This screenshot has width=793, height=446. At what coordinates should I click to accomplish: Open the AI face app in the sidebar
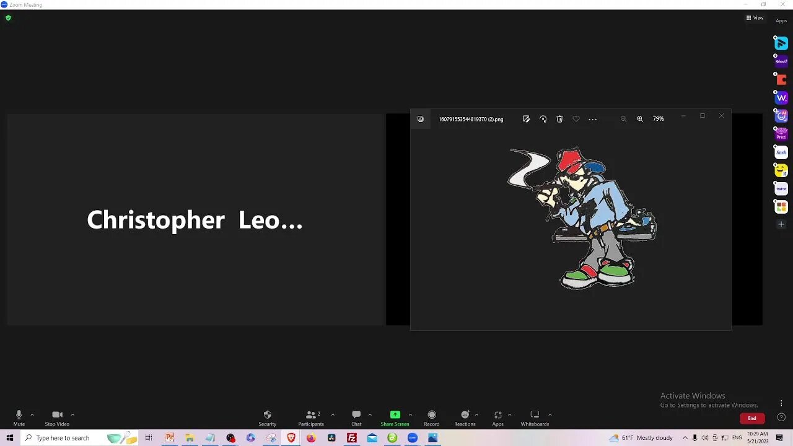(781, 116)
